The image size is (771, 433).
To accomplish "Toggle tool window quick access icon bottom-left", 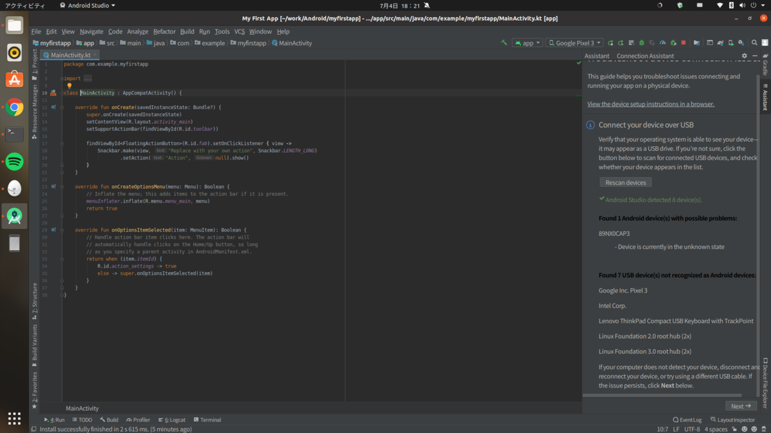I will (35, 429).
